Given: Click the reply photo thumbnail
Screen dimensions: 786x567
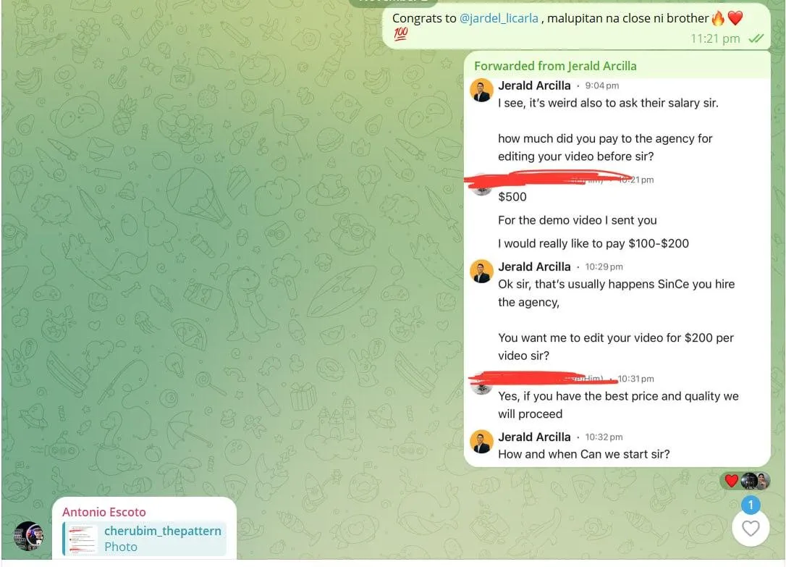Looking at the screenshot, I should pos(83,539).
